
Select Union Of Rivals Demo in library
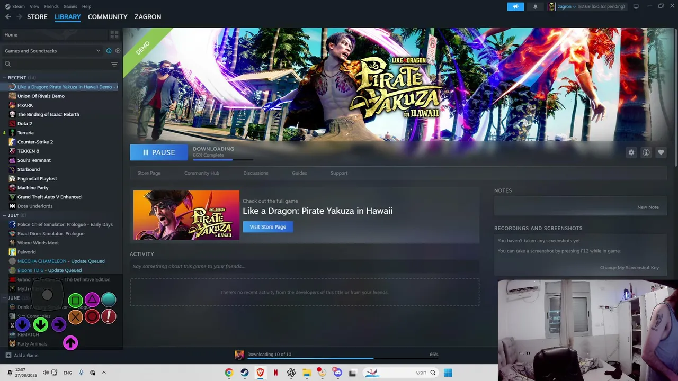click(41, 96)
